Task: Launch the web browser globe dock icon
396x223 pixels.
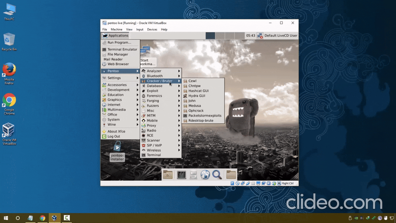Action: pyautogui.click(x=205, y=175)
